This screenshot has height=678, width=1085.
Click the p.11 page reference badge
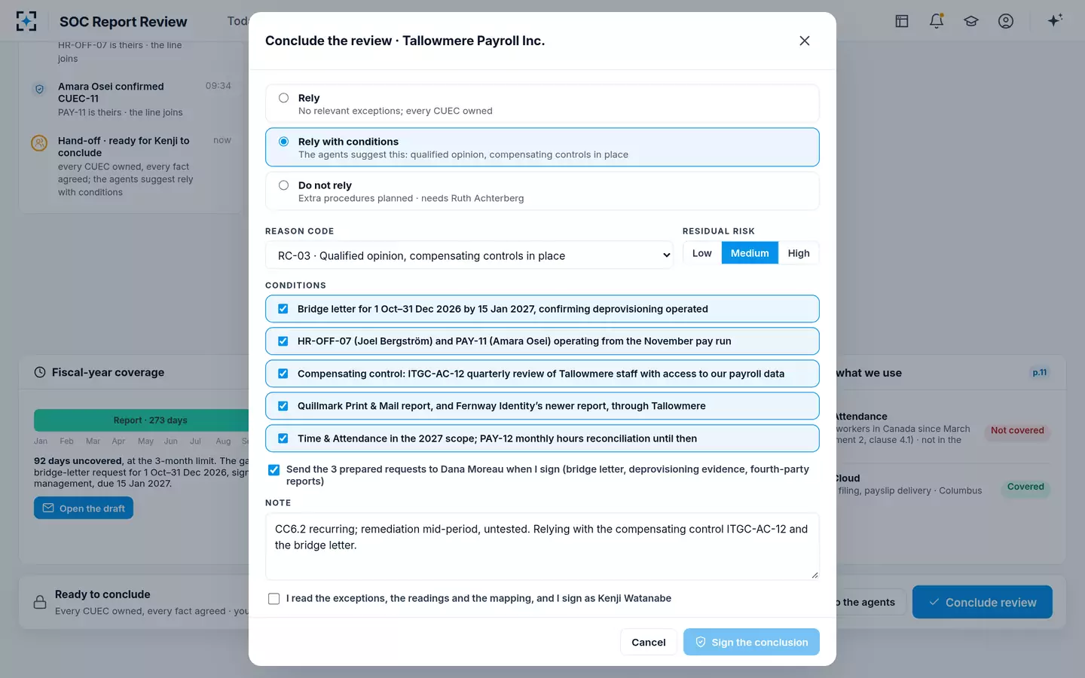point(1040,373)
